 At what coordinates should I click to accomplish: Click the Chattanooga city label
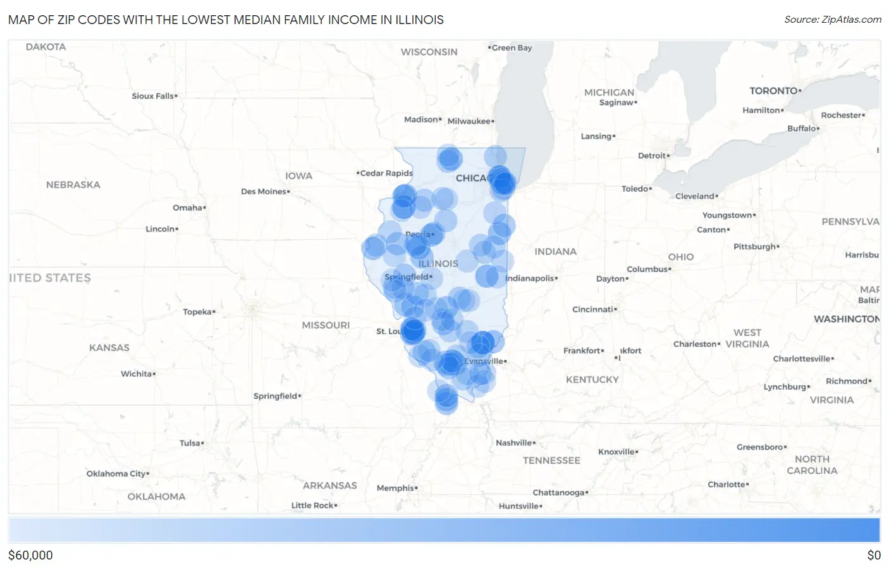tap(560, 492)
